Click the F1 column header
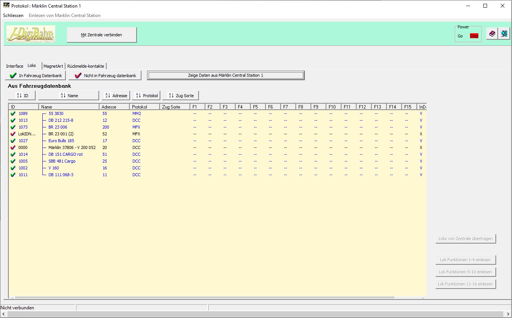512x318 pixels. [197, 107]
